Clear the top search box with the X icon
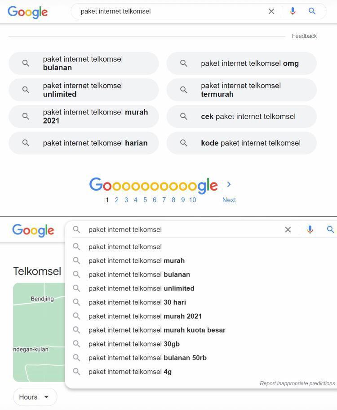Viewport: 337px width, 410px height. click(x=271, y=11)
